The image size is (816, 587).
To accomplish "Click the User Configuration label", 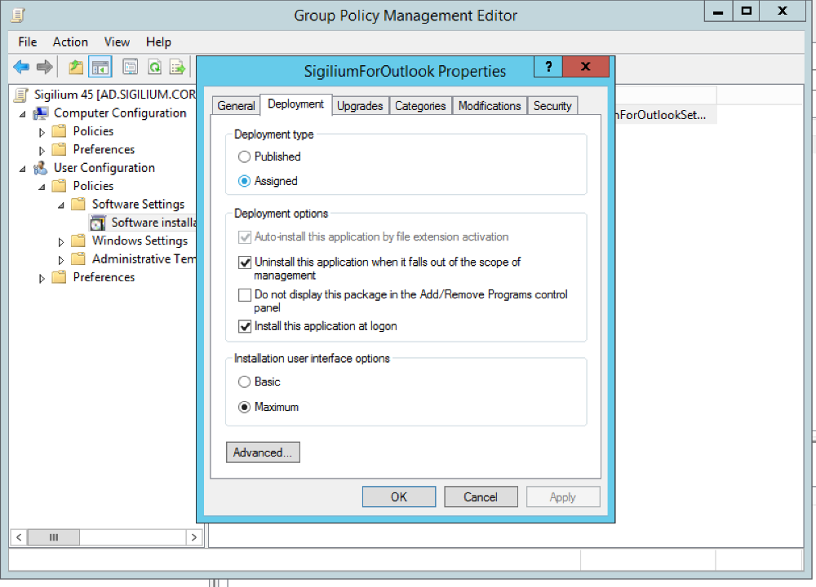I will tap(104, 168).
